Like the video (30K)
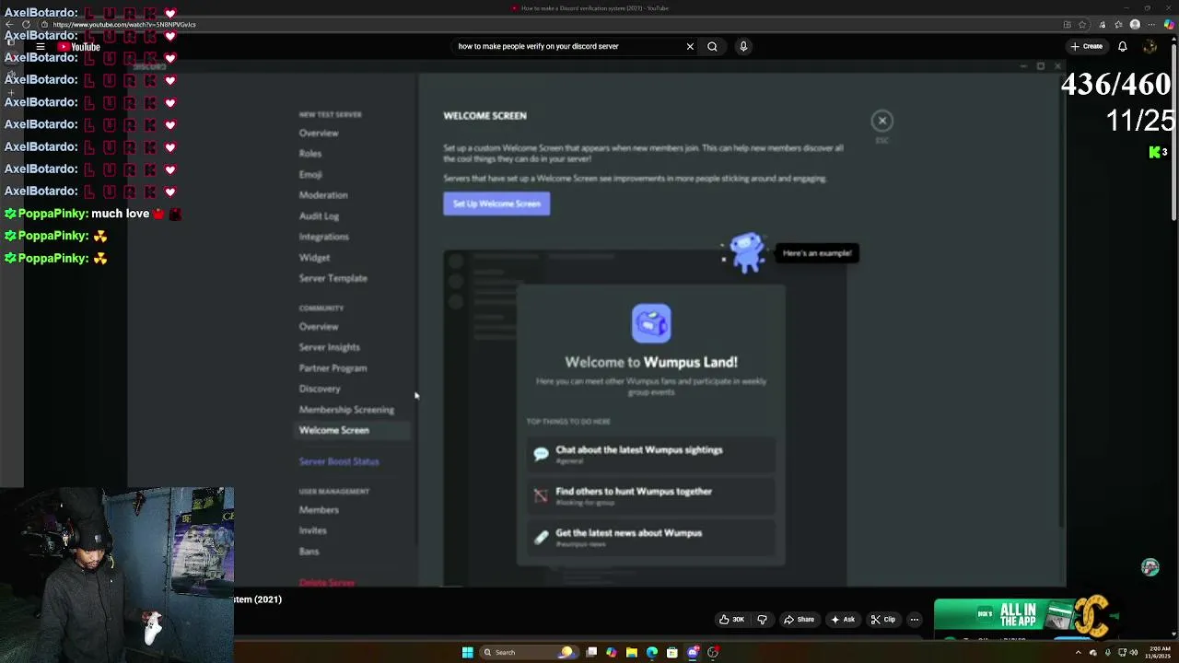 click(731, 620)
